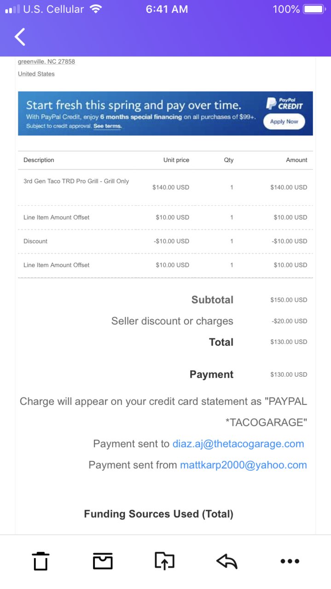
Task: Open the See terms link
Action: 107,126
